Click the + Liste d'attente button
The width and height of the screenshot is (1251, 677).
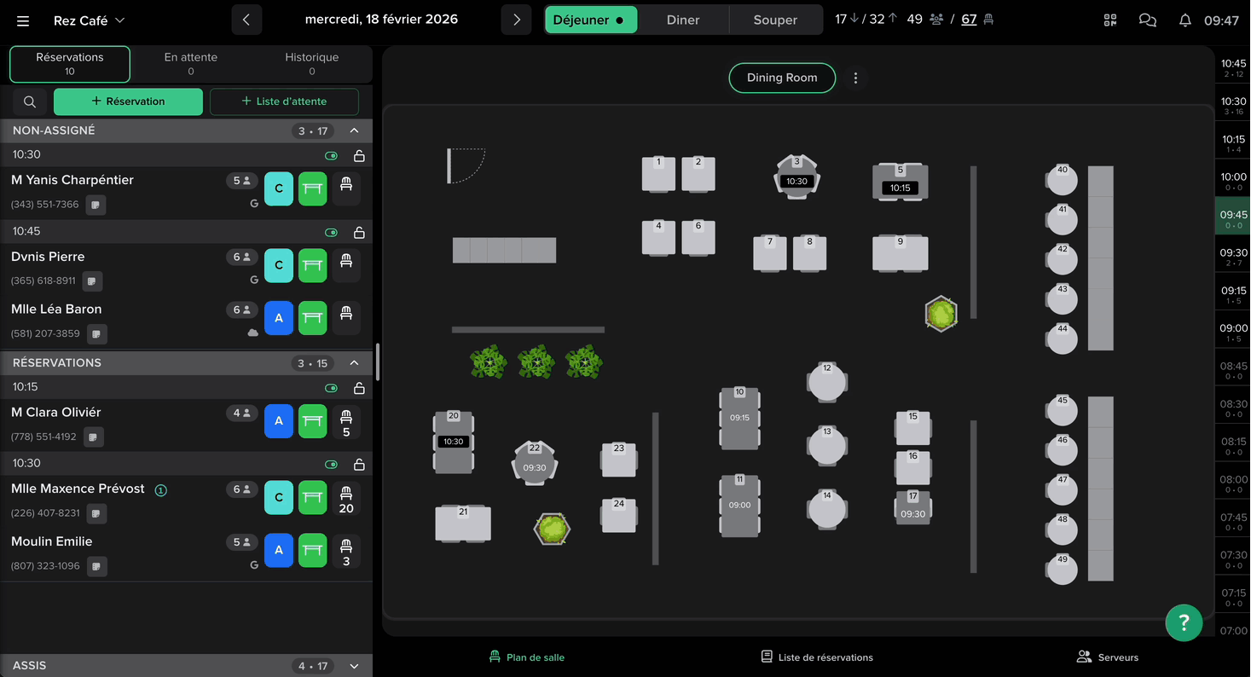coord(284,101)
